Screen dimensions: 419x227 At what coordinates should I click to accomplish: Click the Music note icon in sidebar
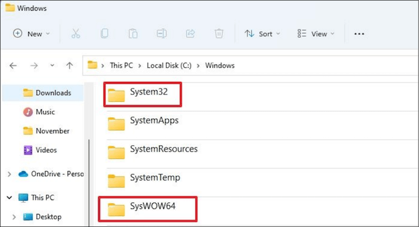[x=28, y=112]
